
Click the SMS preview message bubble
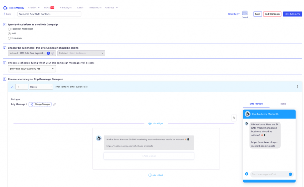pos(265,135)
